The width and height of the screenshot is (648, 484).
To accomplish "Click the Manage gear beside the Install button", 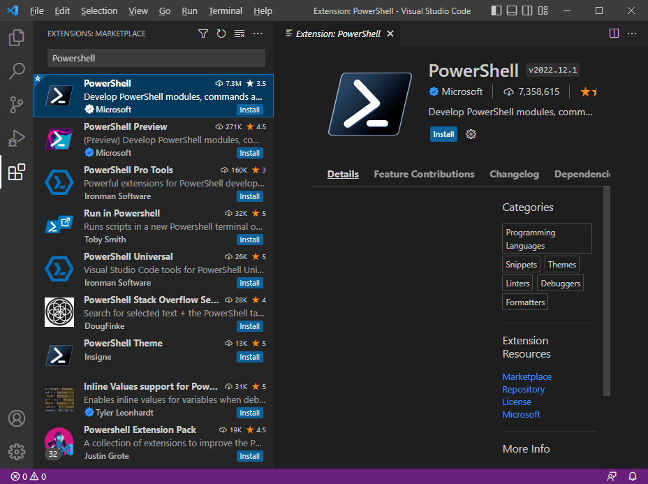I will 470,133.
